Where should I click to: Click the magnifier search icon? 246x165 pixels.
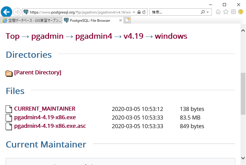[203, 12]
